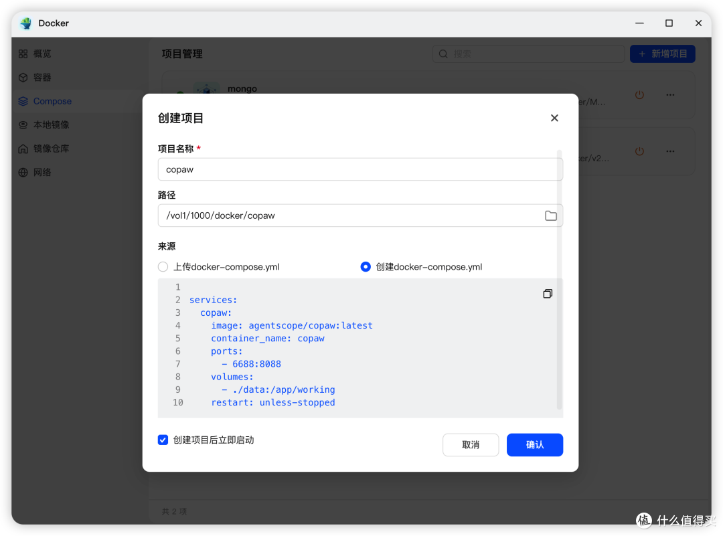
Task: Close the 创建项目 dialog with X
Action: 554,118
